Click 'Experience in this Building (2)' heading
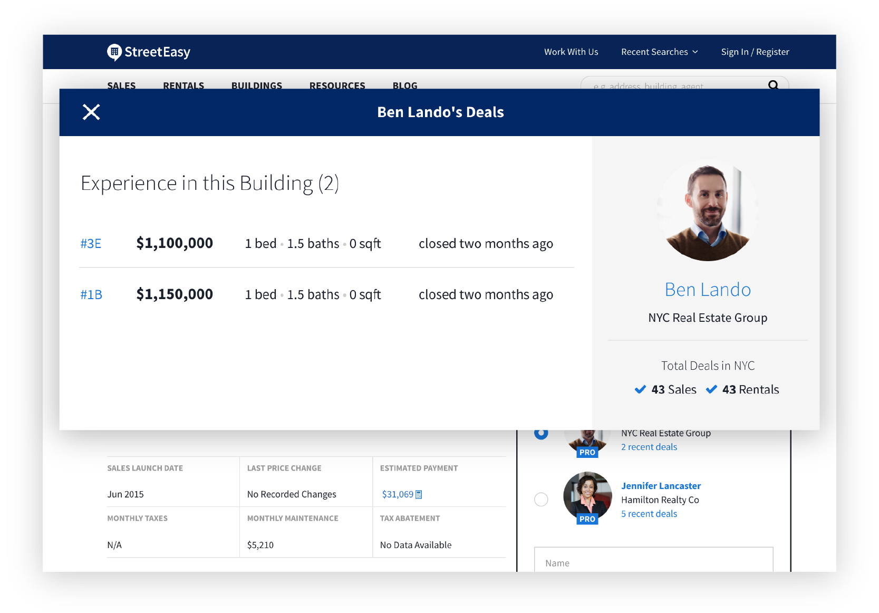This screenshot has height=613, width=879. point(210,184)
